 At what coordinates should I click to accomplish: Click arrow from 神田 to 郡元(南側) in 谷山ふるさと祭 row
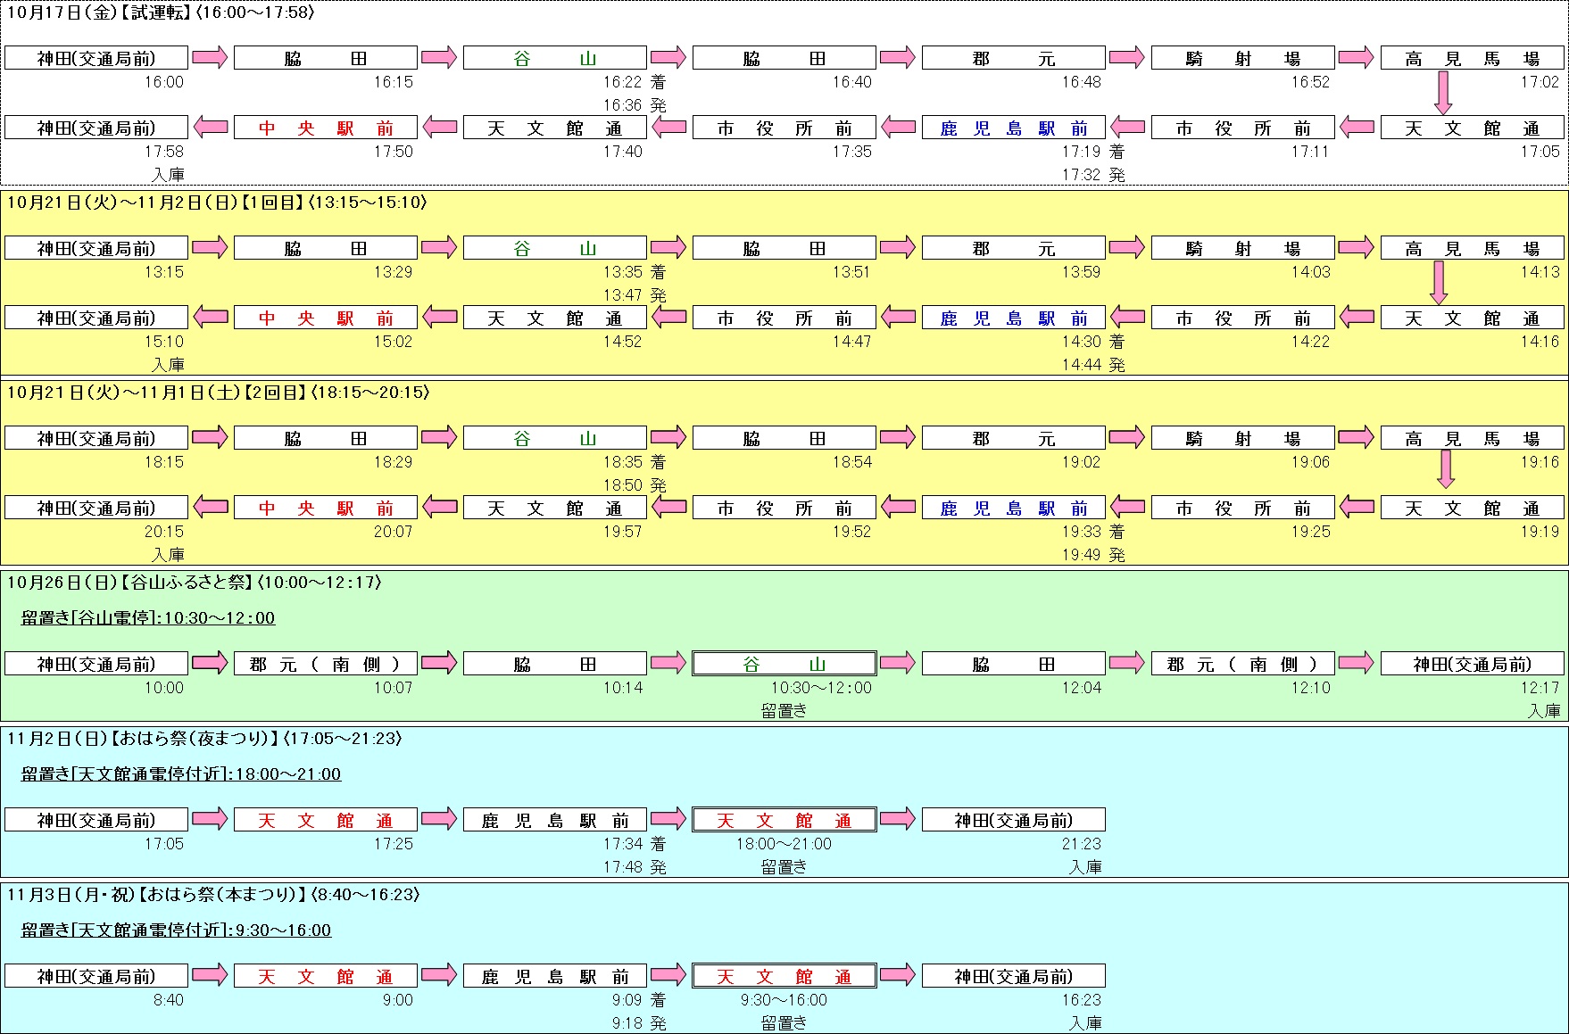(211, 663)
